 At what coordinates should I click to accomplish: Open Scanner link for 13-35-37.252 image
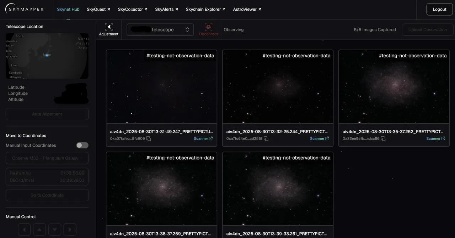436,138
